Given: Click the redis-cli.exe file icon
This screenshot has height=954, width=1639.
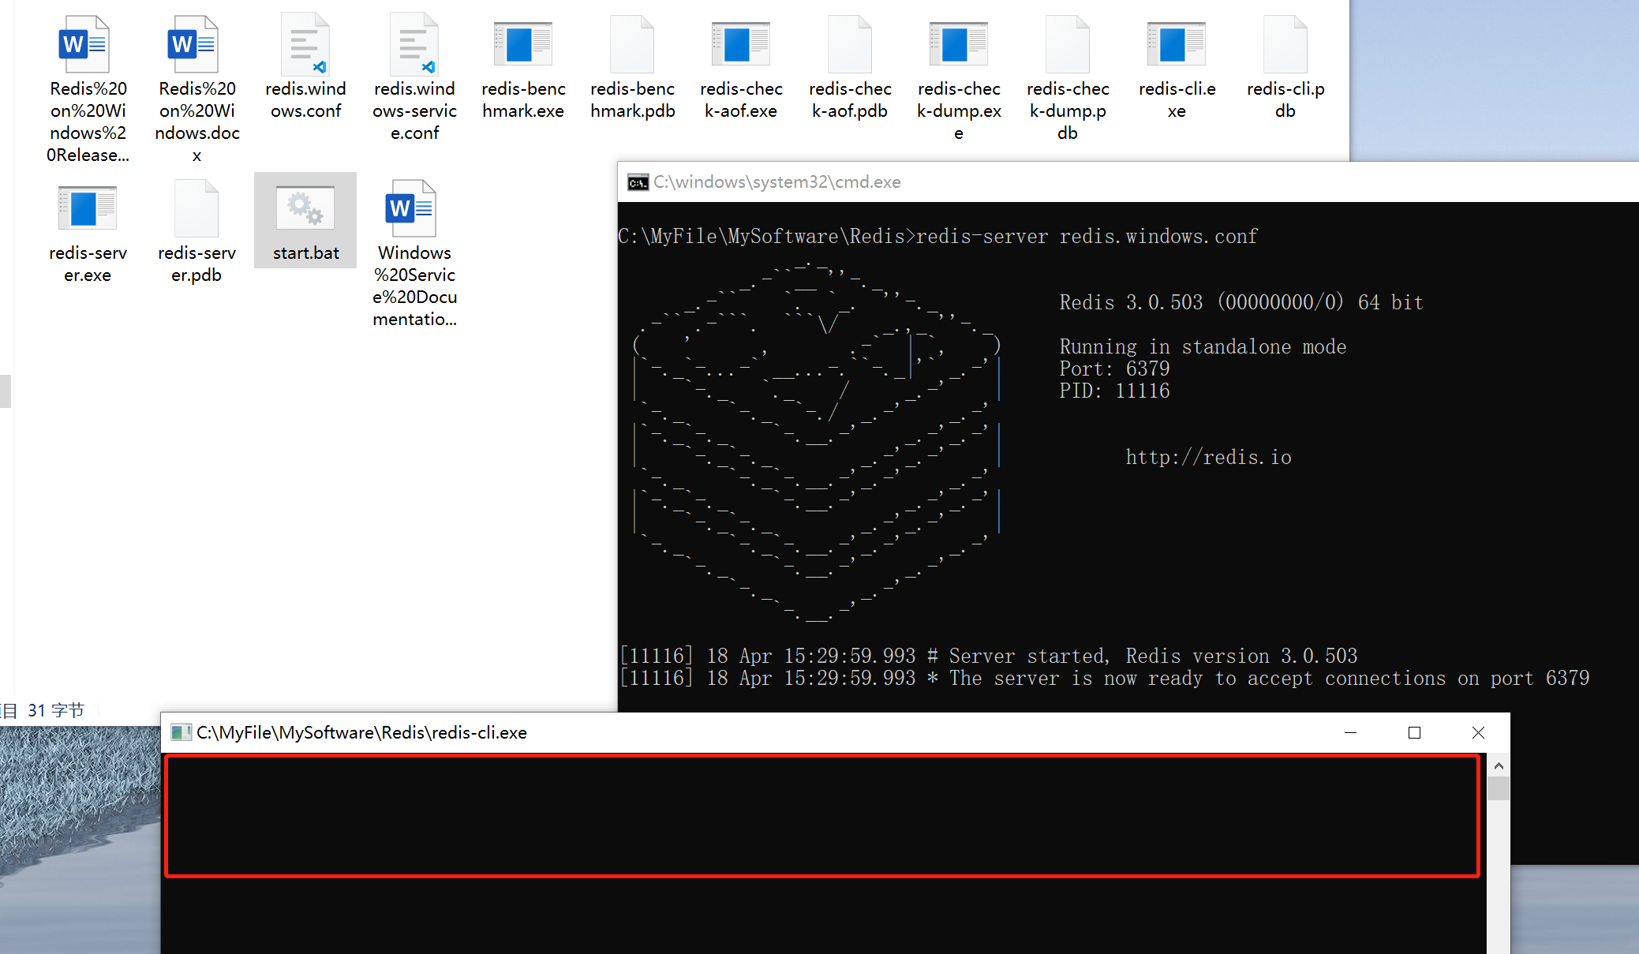Looking at the screenshot, I should [1176, 45].
